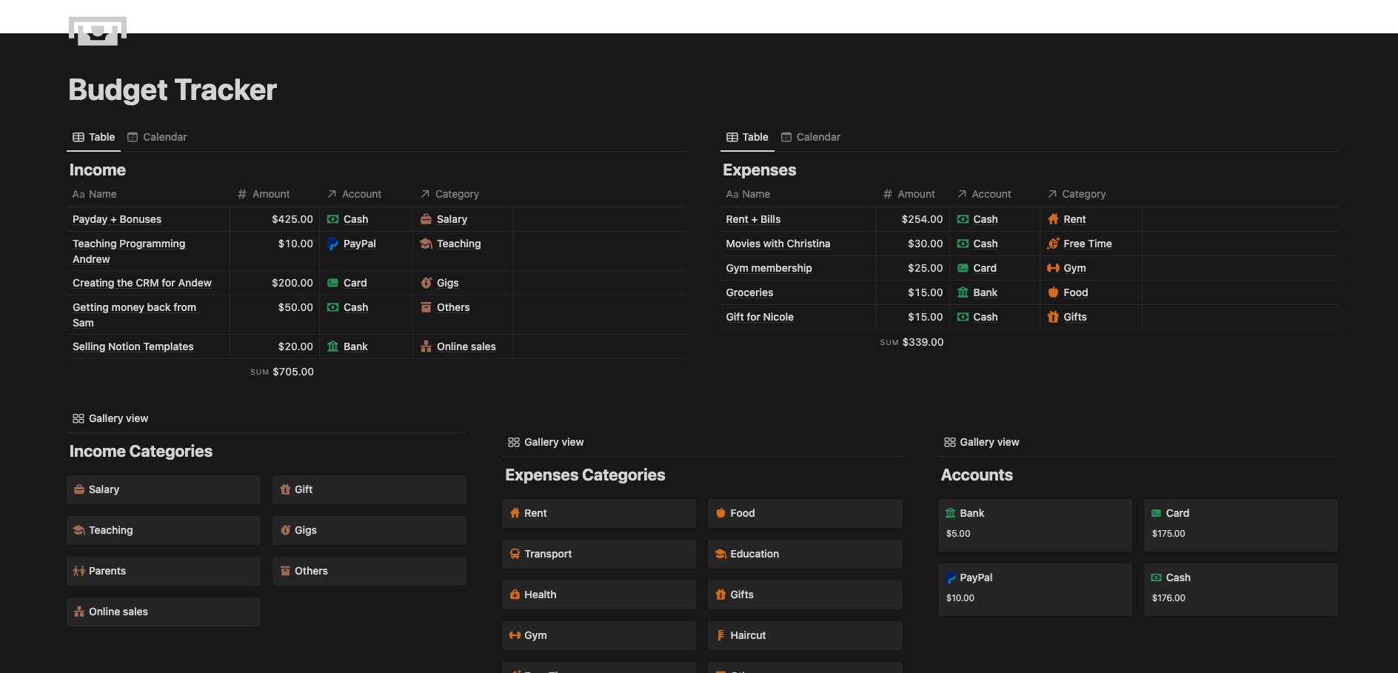Click the Parents icon in Income Categories

click(79, 571)
